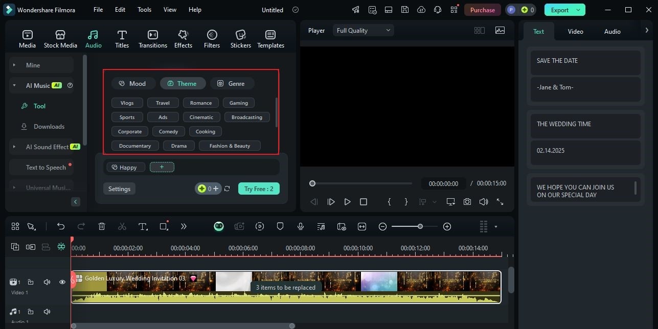This screenshot has height=329, width=658.
Task: Take a snapshot with camera icon
Action: pyautogui.click(x=467, y=202)
